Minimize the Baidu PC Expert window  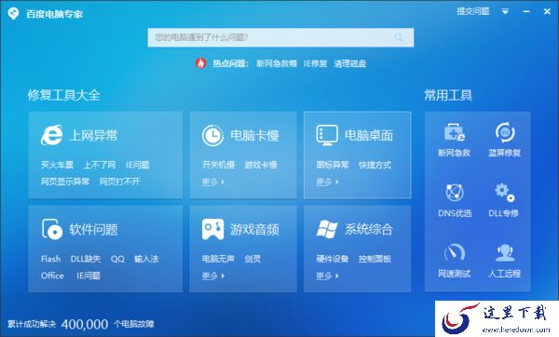(x=526, y=12)
